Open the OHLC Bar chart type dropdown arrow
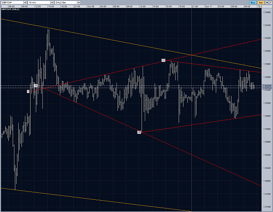273x212 pixels. click(79, 3)
